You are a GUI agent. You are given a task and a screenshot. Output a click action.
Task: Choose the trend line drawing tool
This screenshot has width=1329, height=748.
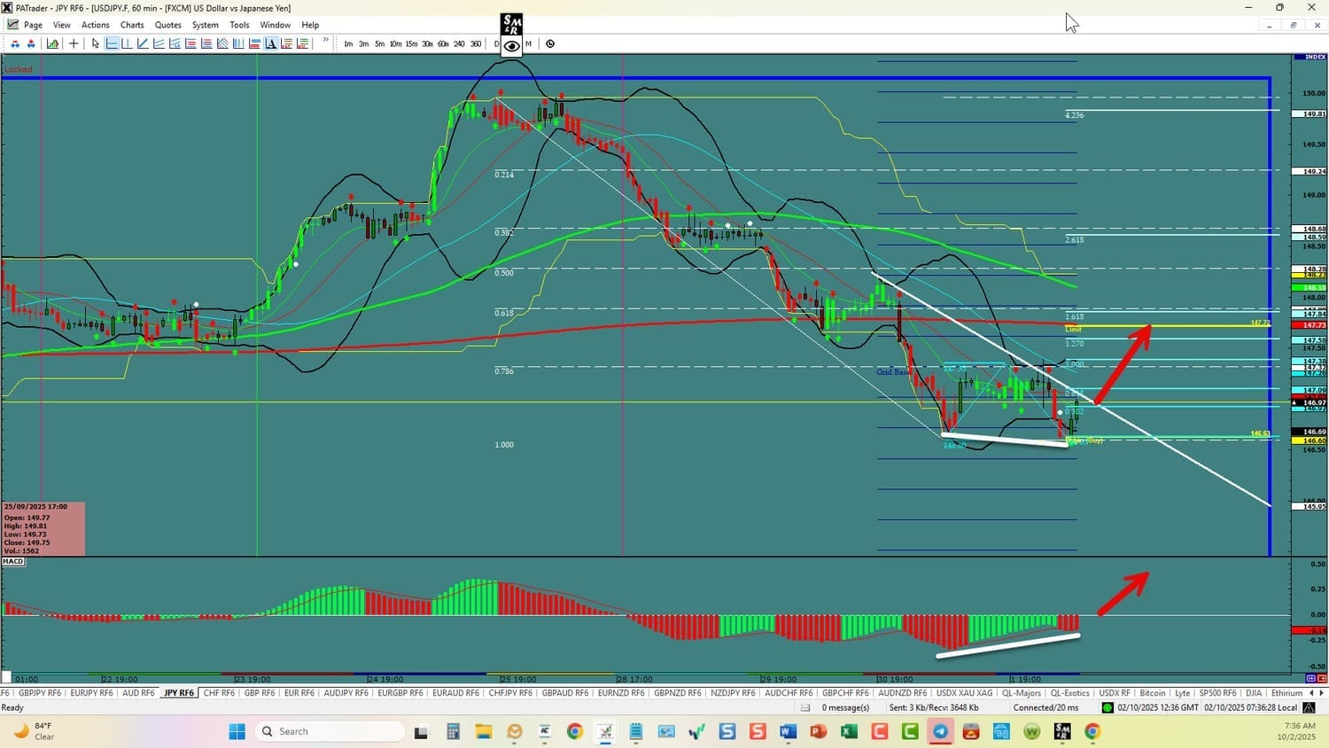[x=143, y=43]
